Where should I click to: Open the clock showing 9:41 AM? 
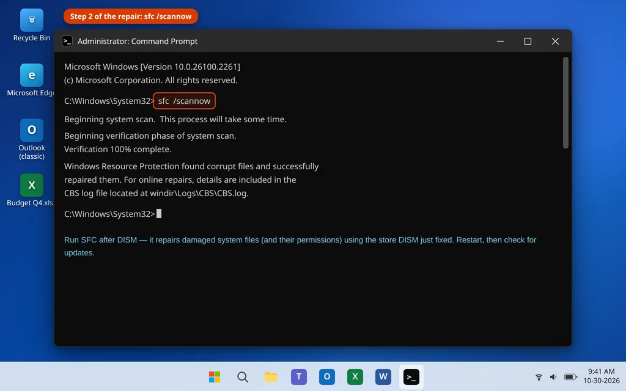click(x=601, y=371)
